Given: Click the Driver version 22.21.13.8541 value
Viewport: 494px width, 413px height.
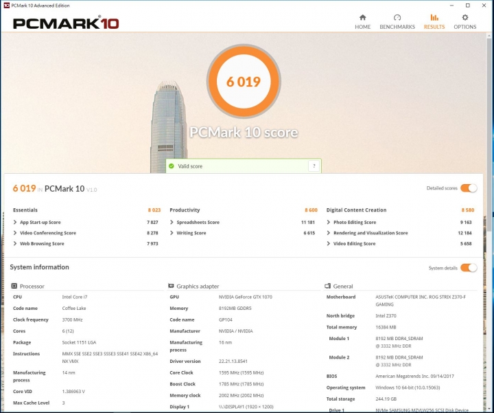Looking at the screenshot, I should pos(233,361).
